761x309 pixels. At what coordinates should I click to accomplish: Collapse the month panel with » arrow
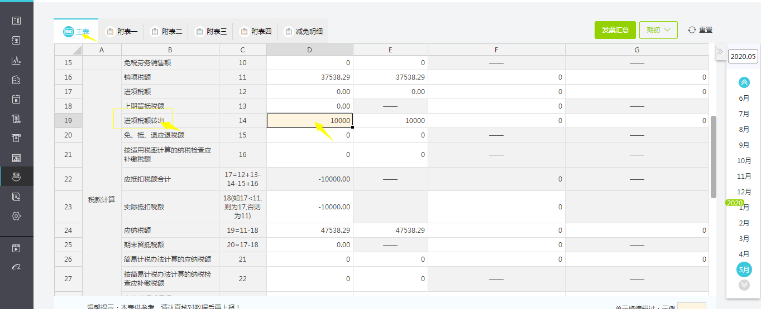tap(720, 52)
